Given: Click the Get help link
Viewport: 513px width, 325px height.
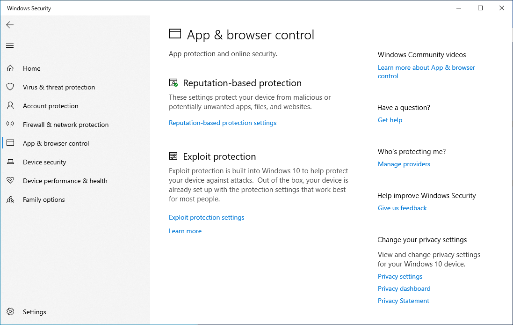Looking at the screenshot, I should click(390, 120).
